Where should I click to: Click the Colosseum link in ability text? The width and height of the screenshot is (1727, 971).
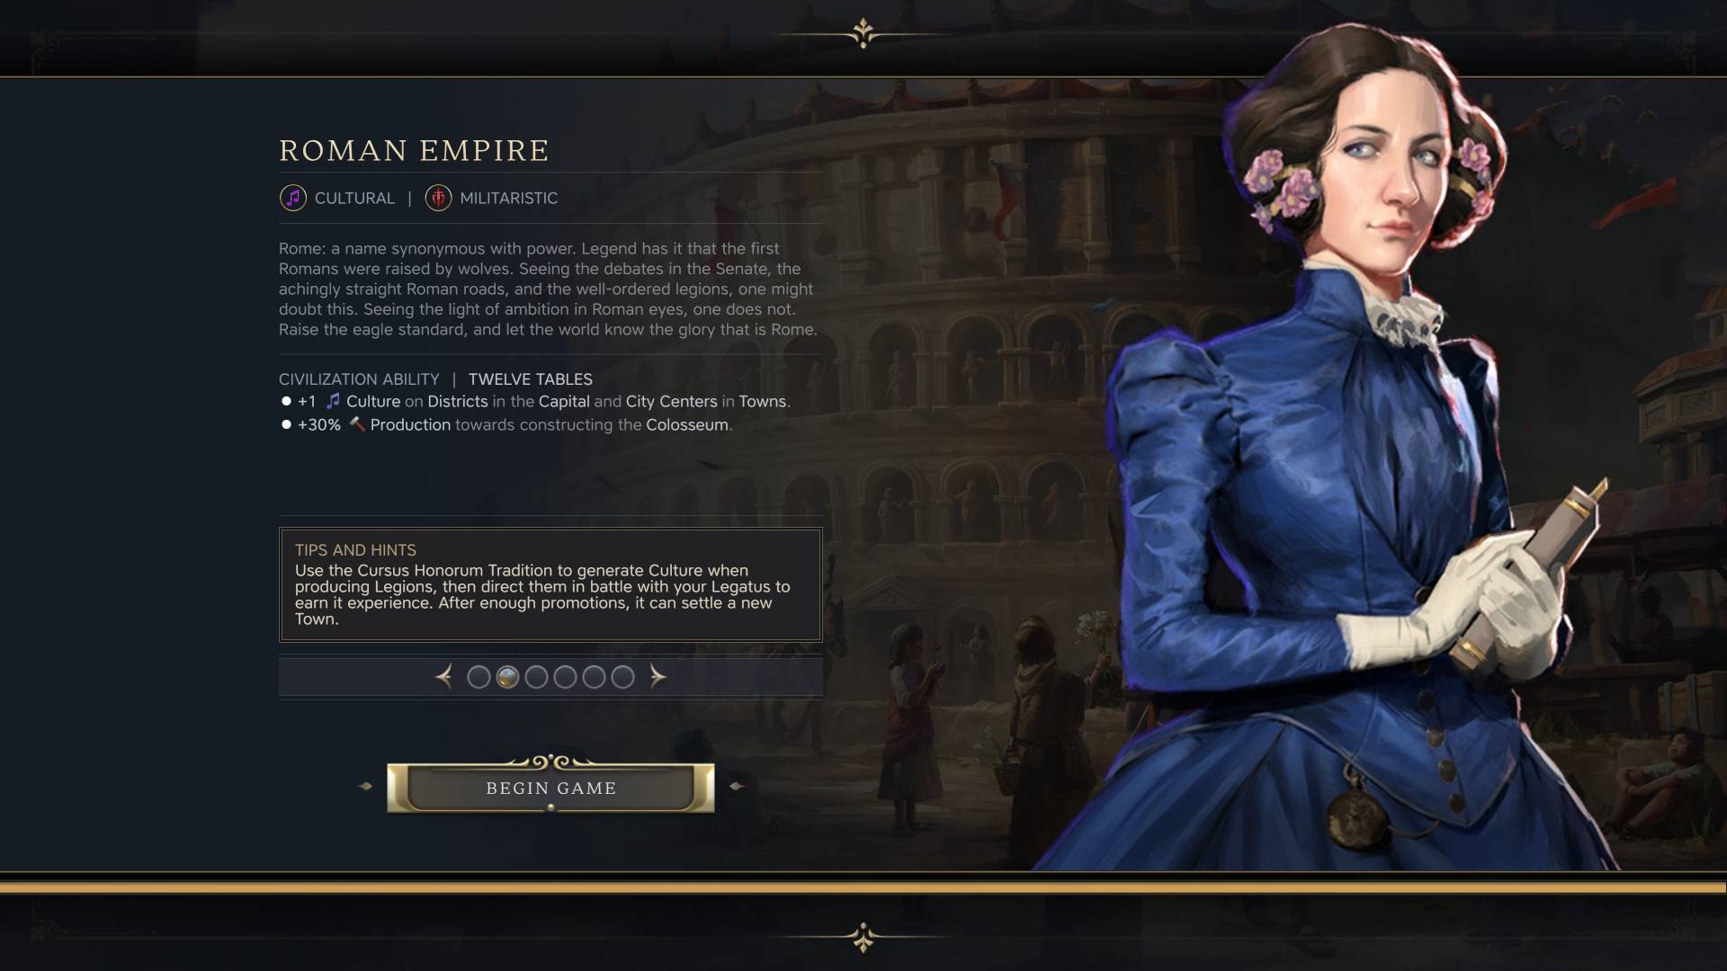coord(687,425)
